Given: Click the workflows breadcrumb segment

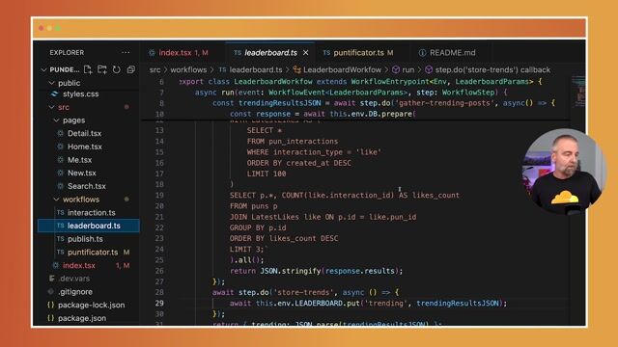Looking at the screenshot, I should (188, 70).
